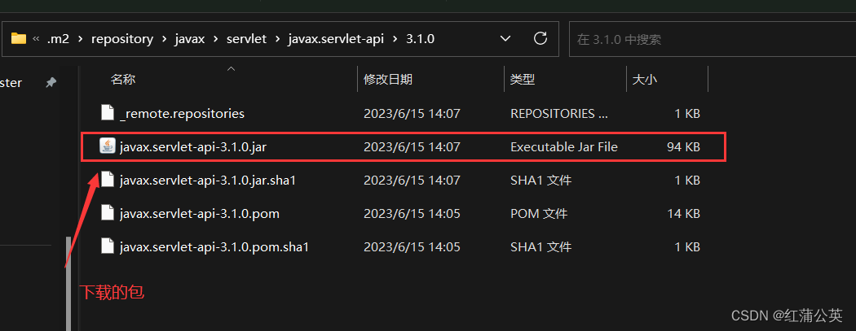The height and width of the screenshot is (331, 856).
Task: Navigate to javax.servlet-api breadcrumb segment
Action: (x=336, y=39)
